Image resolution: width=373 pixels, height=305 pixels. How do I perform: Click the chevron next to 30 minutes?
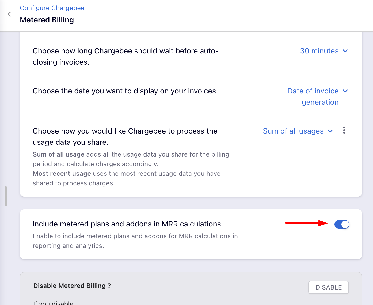[345, 51]
